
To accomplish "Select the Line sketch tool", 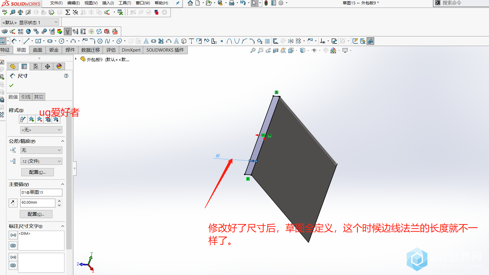I will [27, 41].
